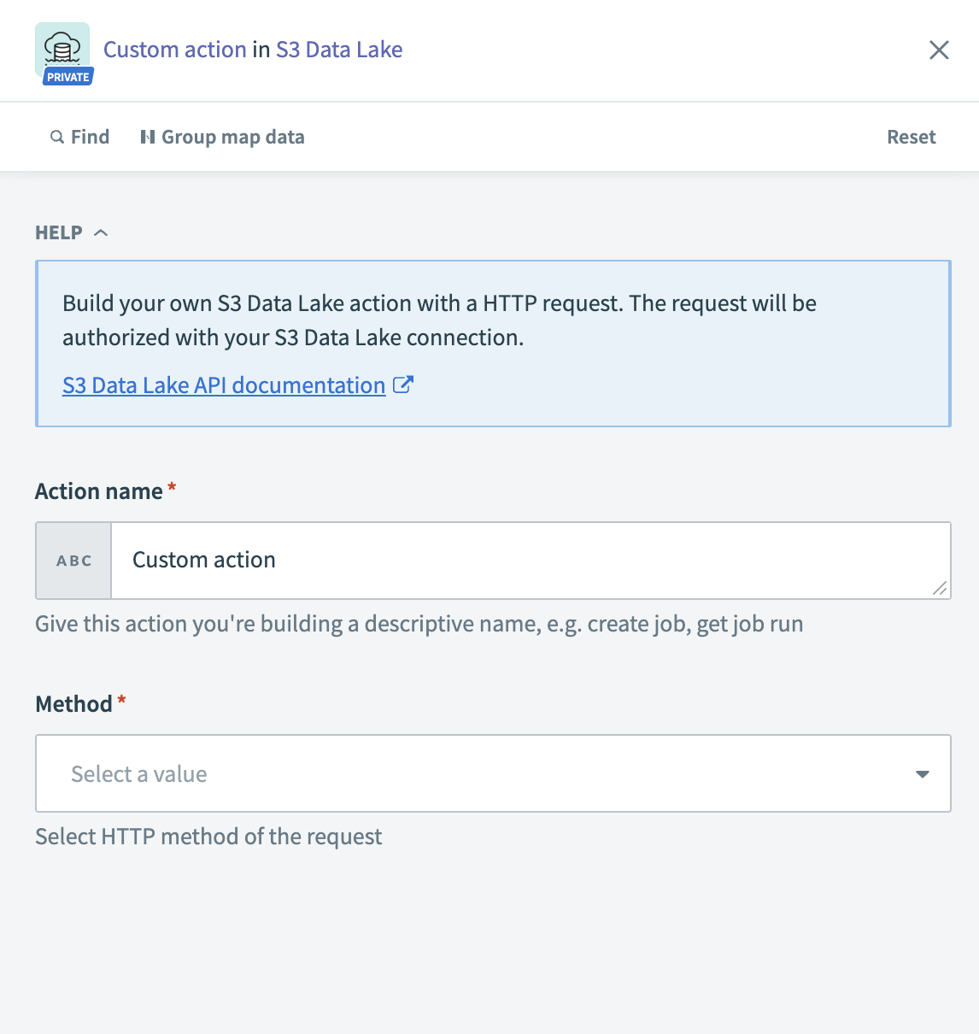Select the Group map data icon
This screenshot has height=1034, width=979.
click(147, 137)
